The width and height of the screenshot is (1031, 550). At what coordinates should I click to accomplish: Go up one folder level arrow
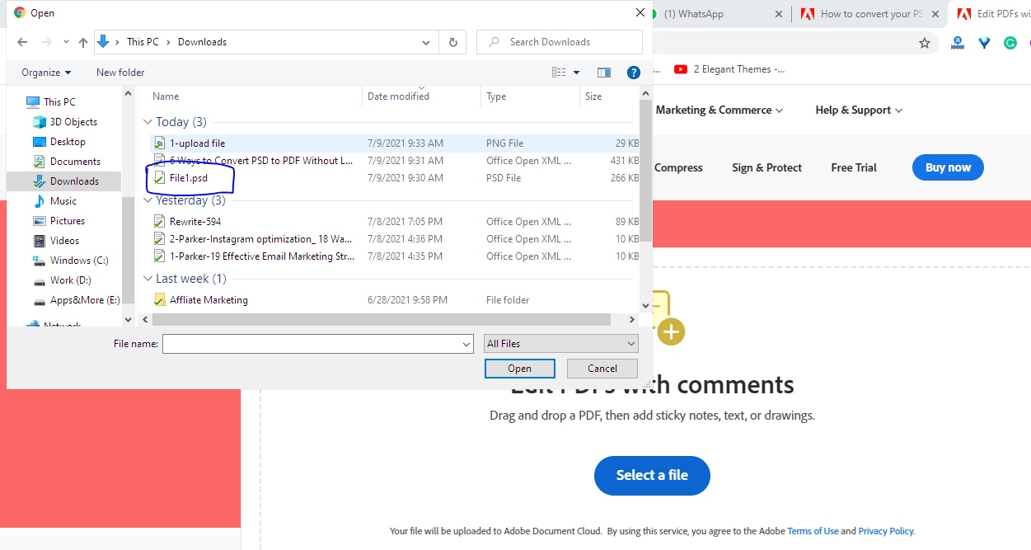click(x=83, y=42)
